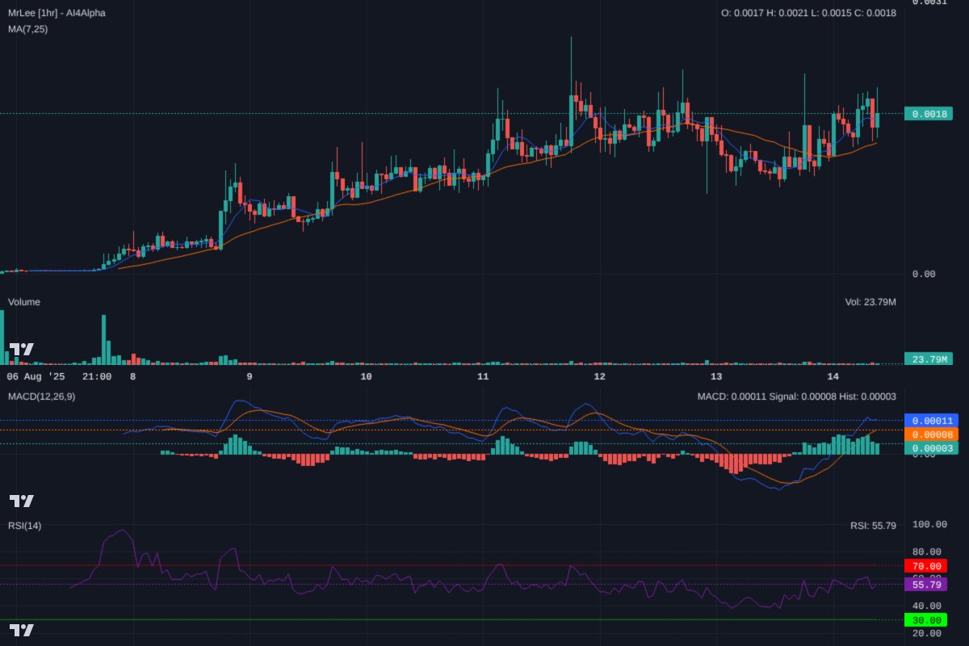Click day 8 on the time axis
The width and height of the screenshot is (969, 646).
coord(132,376)
